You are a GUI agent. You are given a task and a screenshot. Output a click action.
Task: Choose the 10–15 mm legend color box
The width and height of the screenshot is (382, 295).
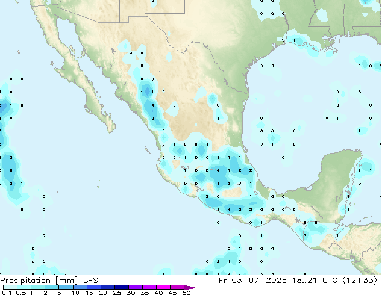tap(80, 287)
